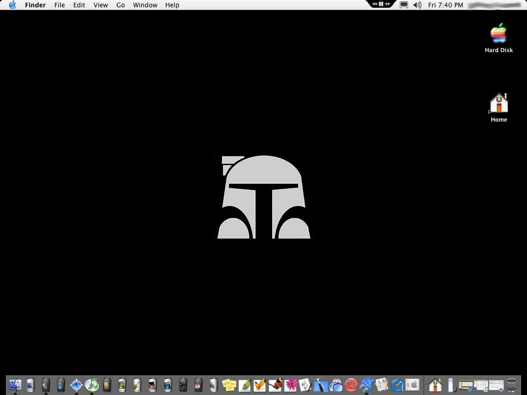The image size is (527, 395).
Task: Open the Displays menu bar icon
Action: (x=404, y=5)
